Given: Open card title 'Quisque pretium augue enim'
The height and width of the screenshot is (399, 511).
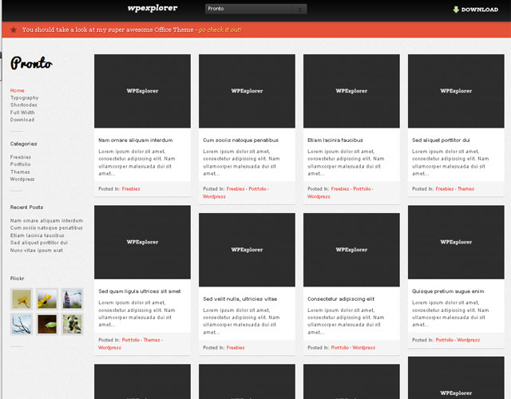Looking at the screenshot, I should point(448,291).
